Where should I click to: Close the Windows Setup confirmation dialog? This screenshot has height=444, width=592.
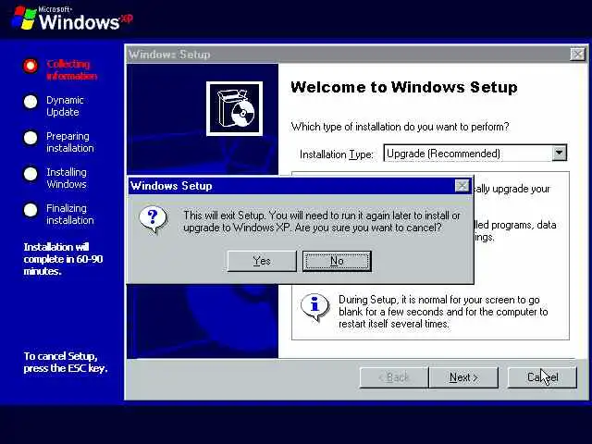[462, 186]
